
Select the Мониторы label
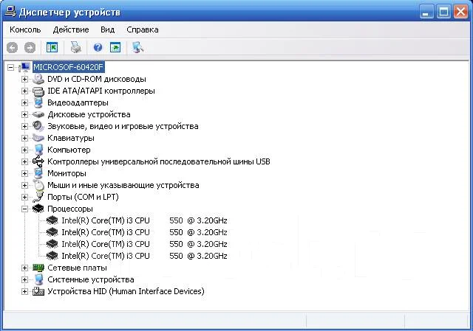tap(67, 174)
